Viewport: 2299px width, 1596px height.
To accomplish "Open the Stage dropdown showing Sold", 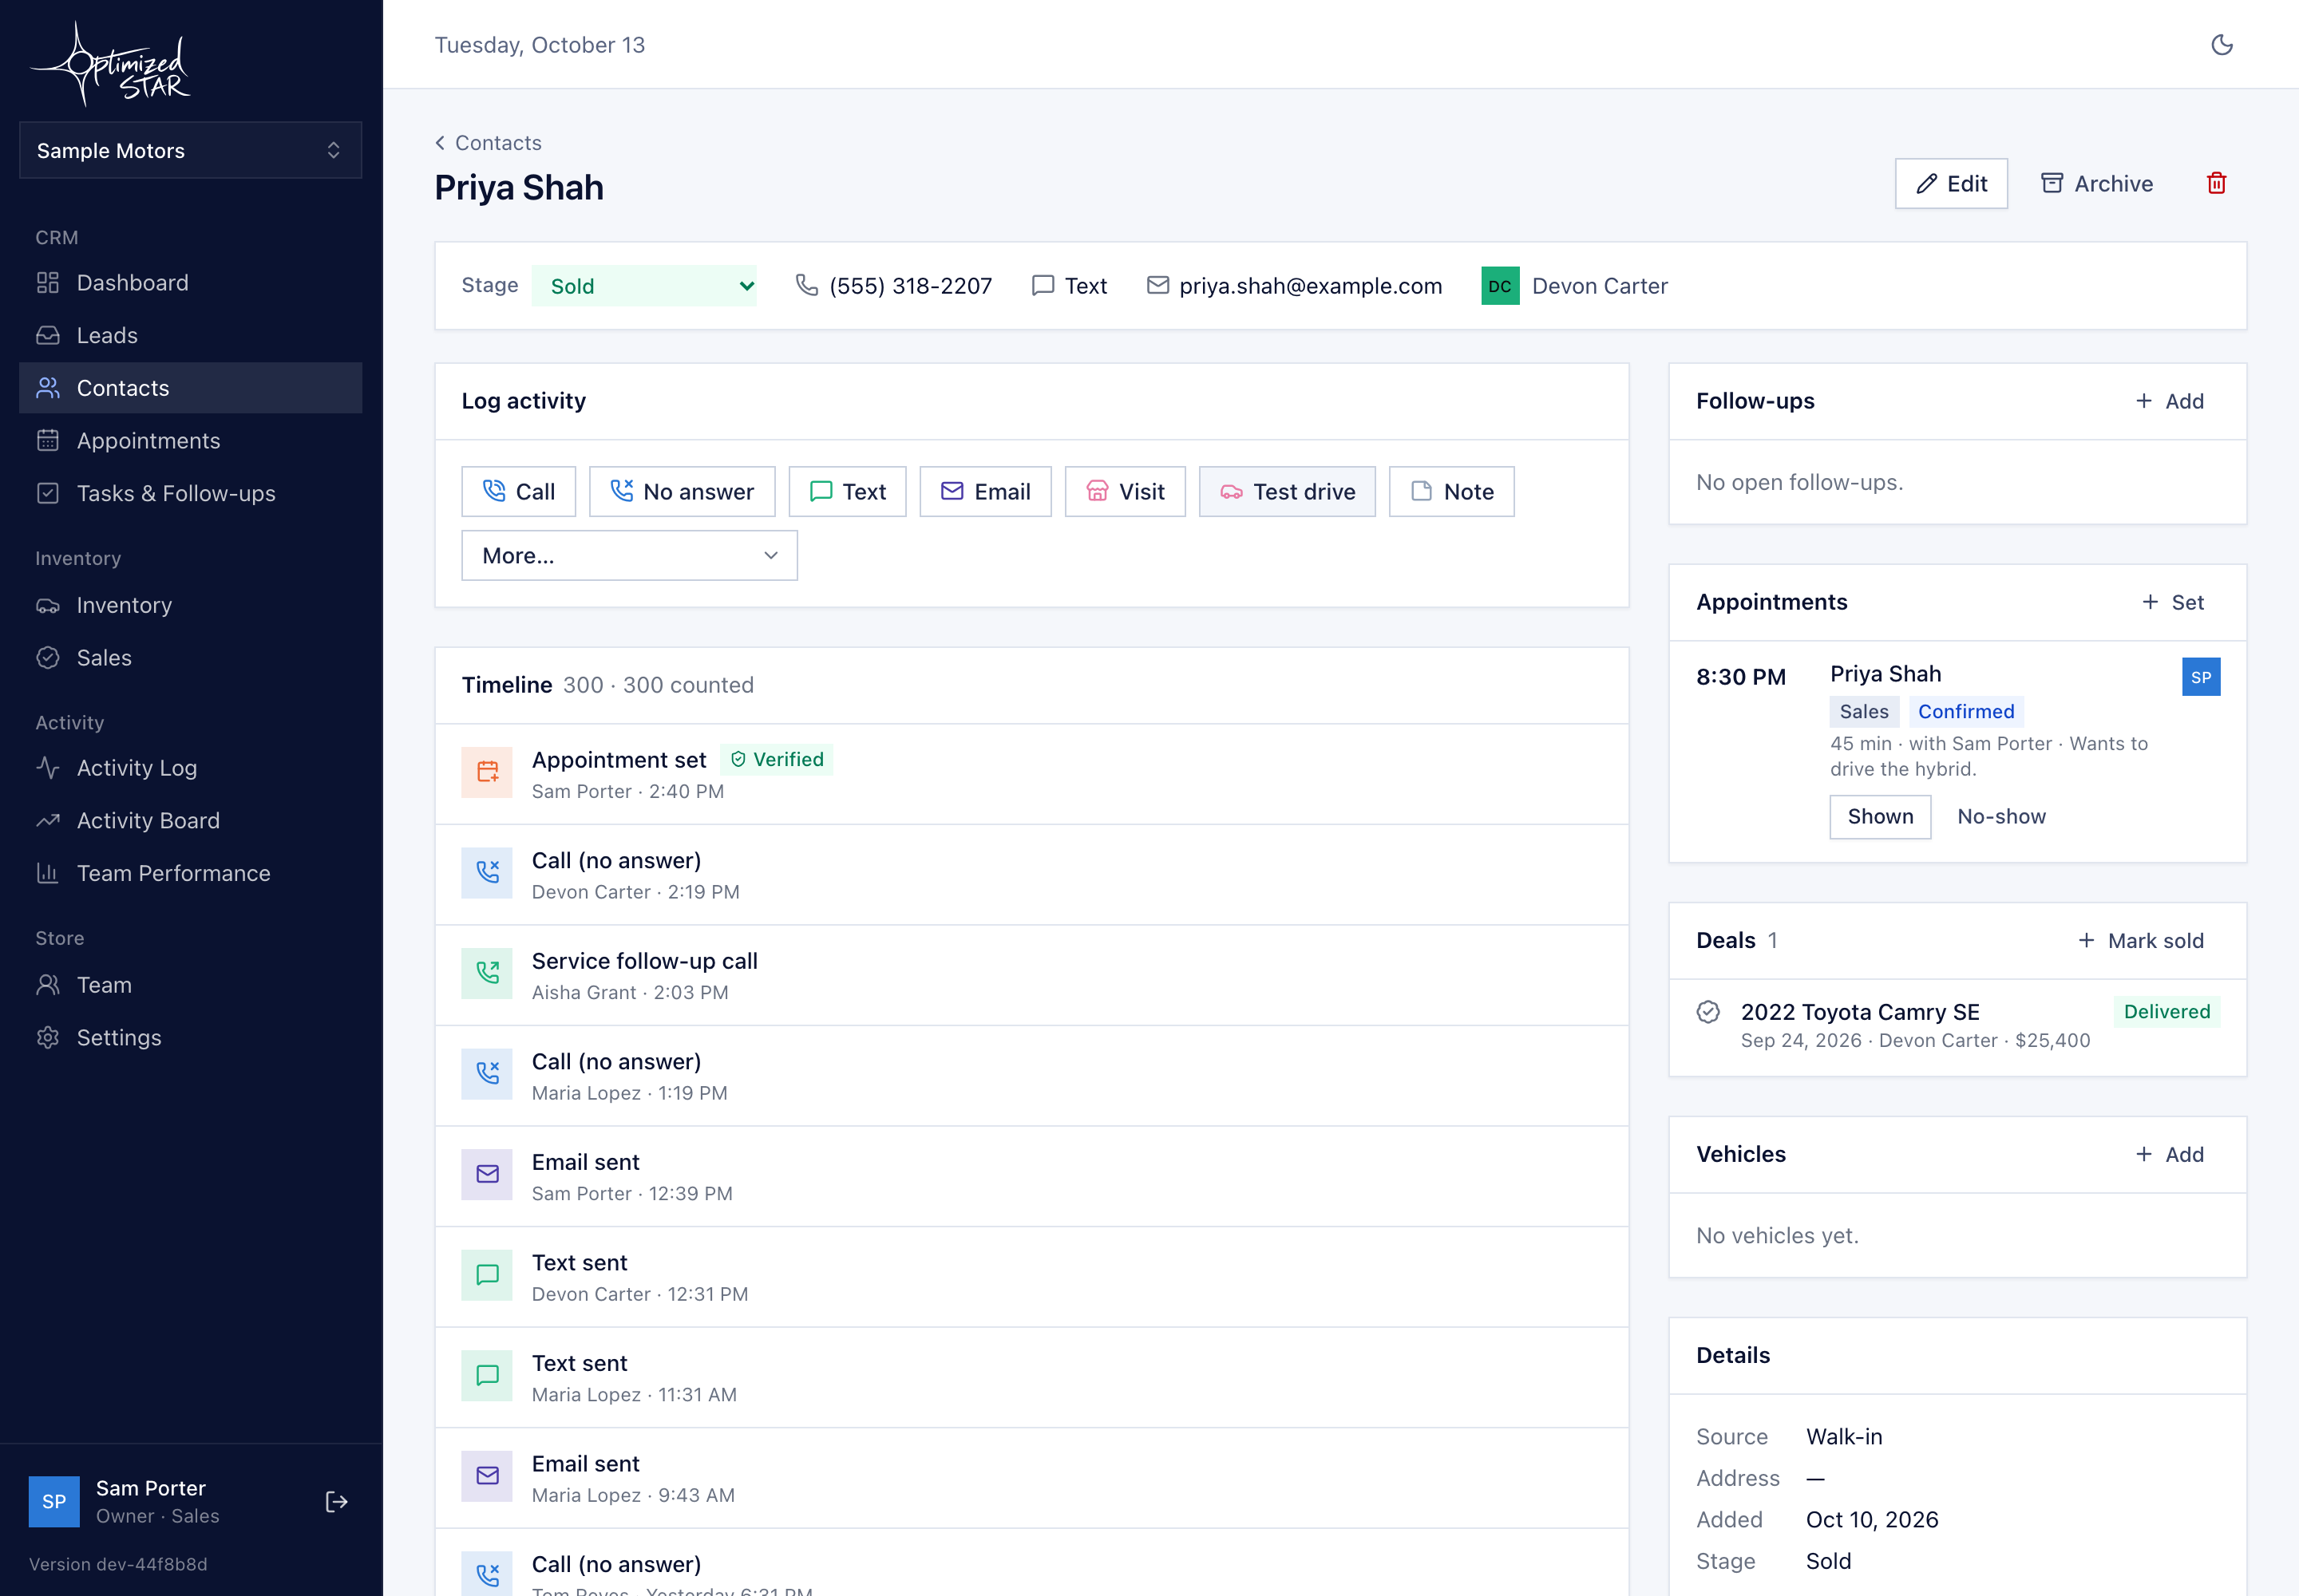I will [x=643, y=286].
